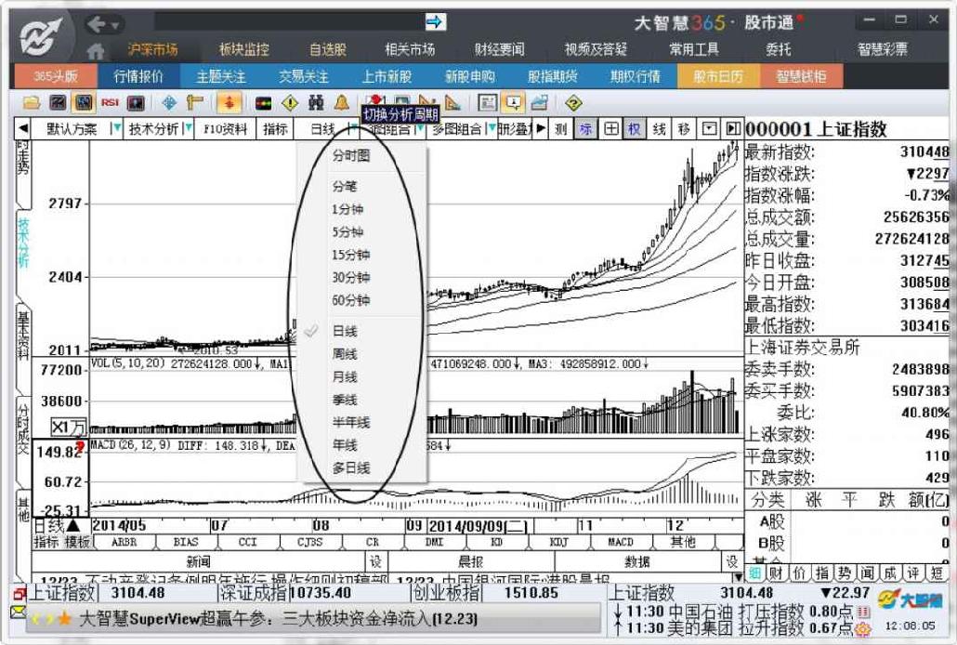Viewport: 957px width, 645px height.
Task: Toggle the 移 move button
Action: coord(684,129)
